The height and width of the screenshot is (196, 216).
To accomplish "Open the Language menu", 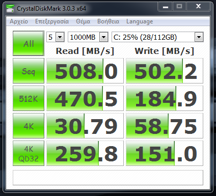I will tap(140, 21).
